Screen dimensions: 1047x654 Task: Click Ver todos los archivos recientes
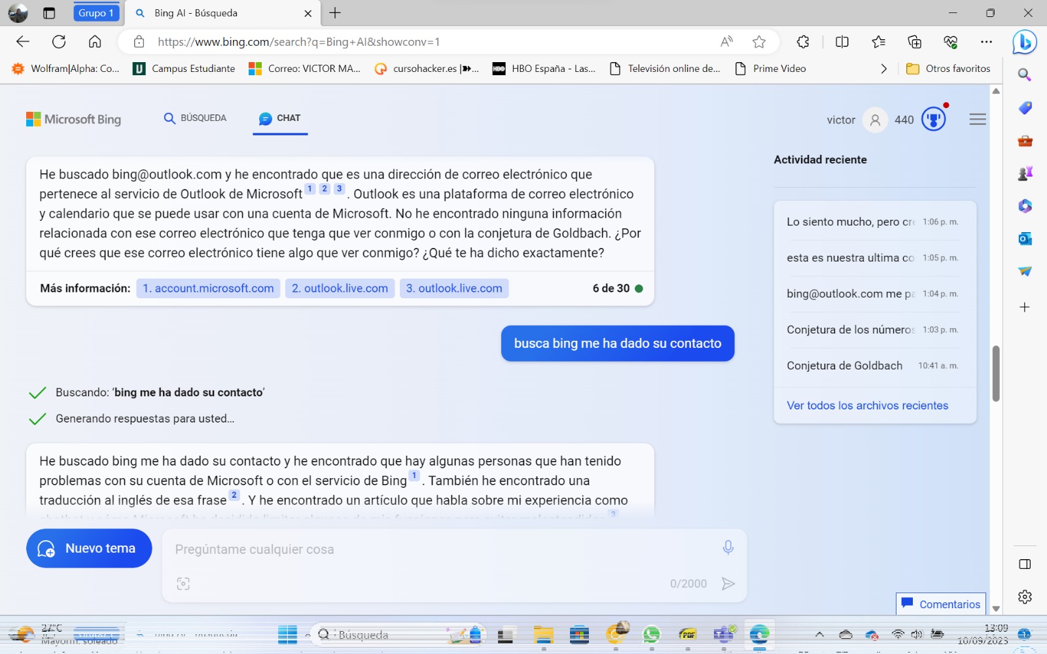[867, 405]
